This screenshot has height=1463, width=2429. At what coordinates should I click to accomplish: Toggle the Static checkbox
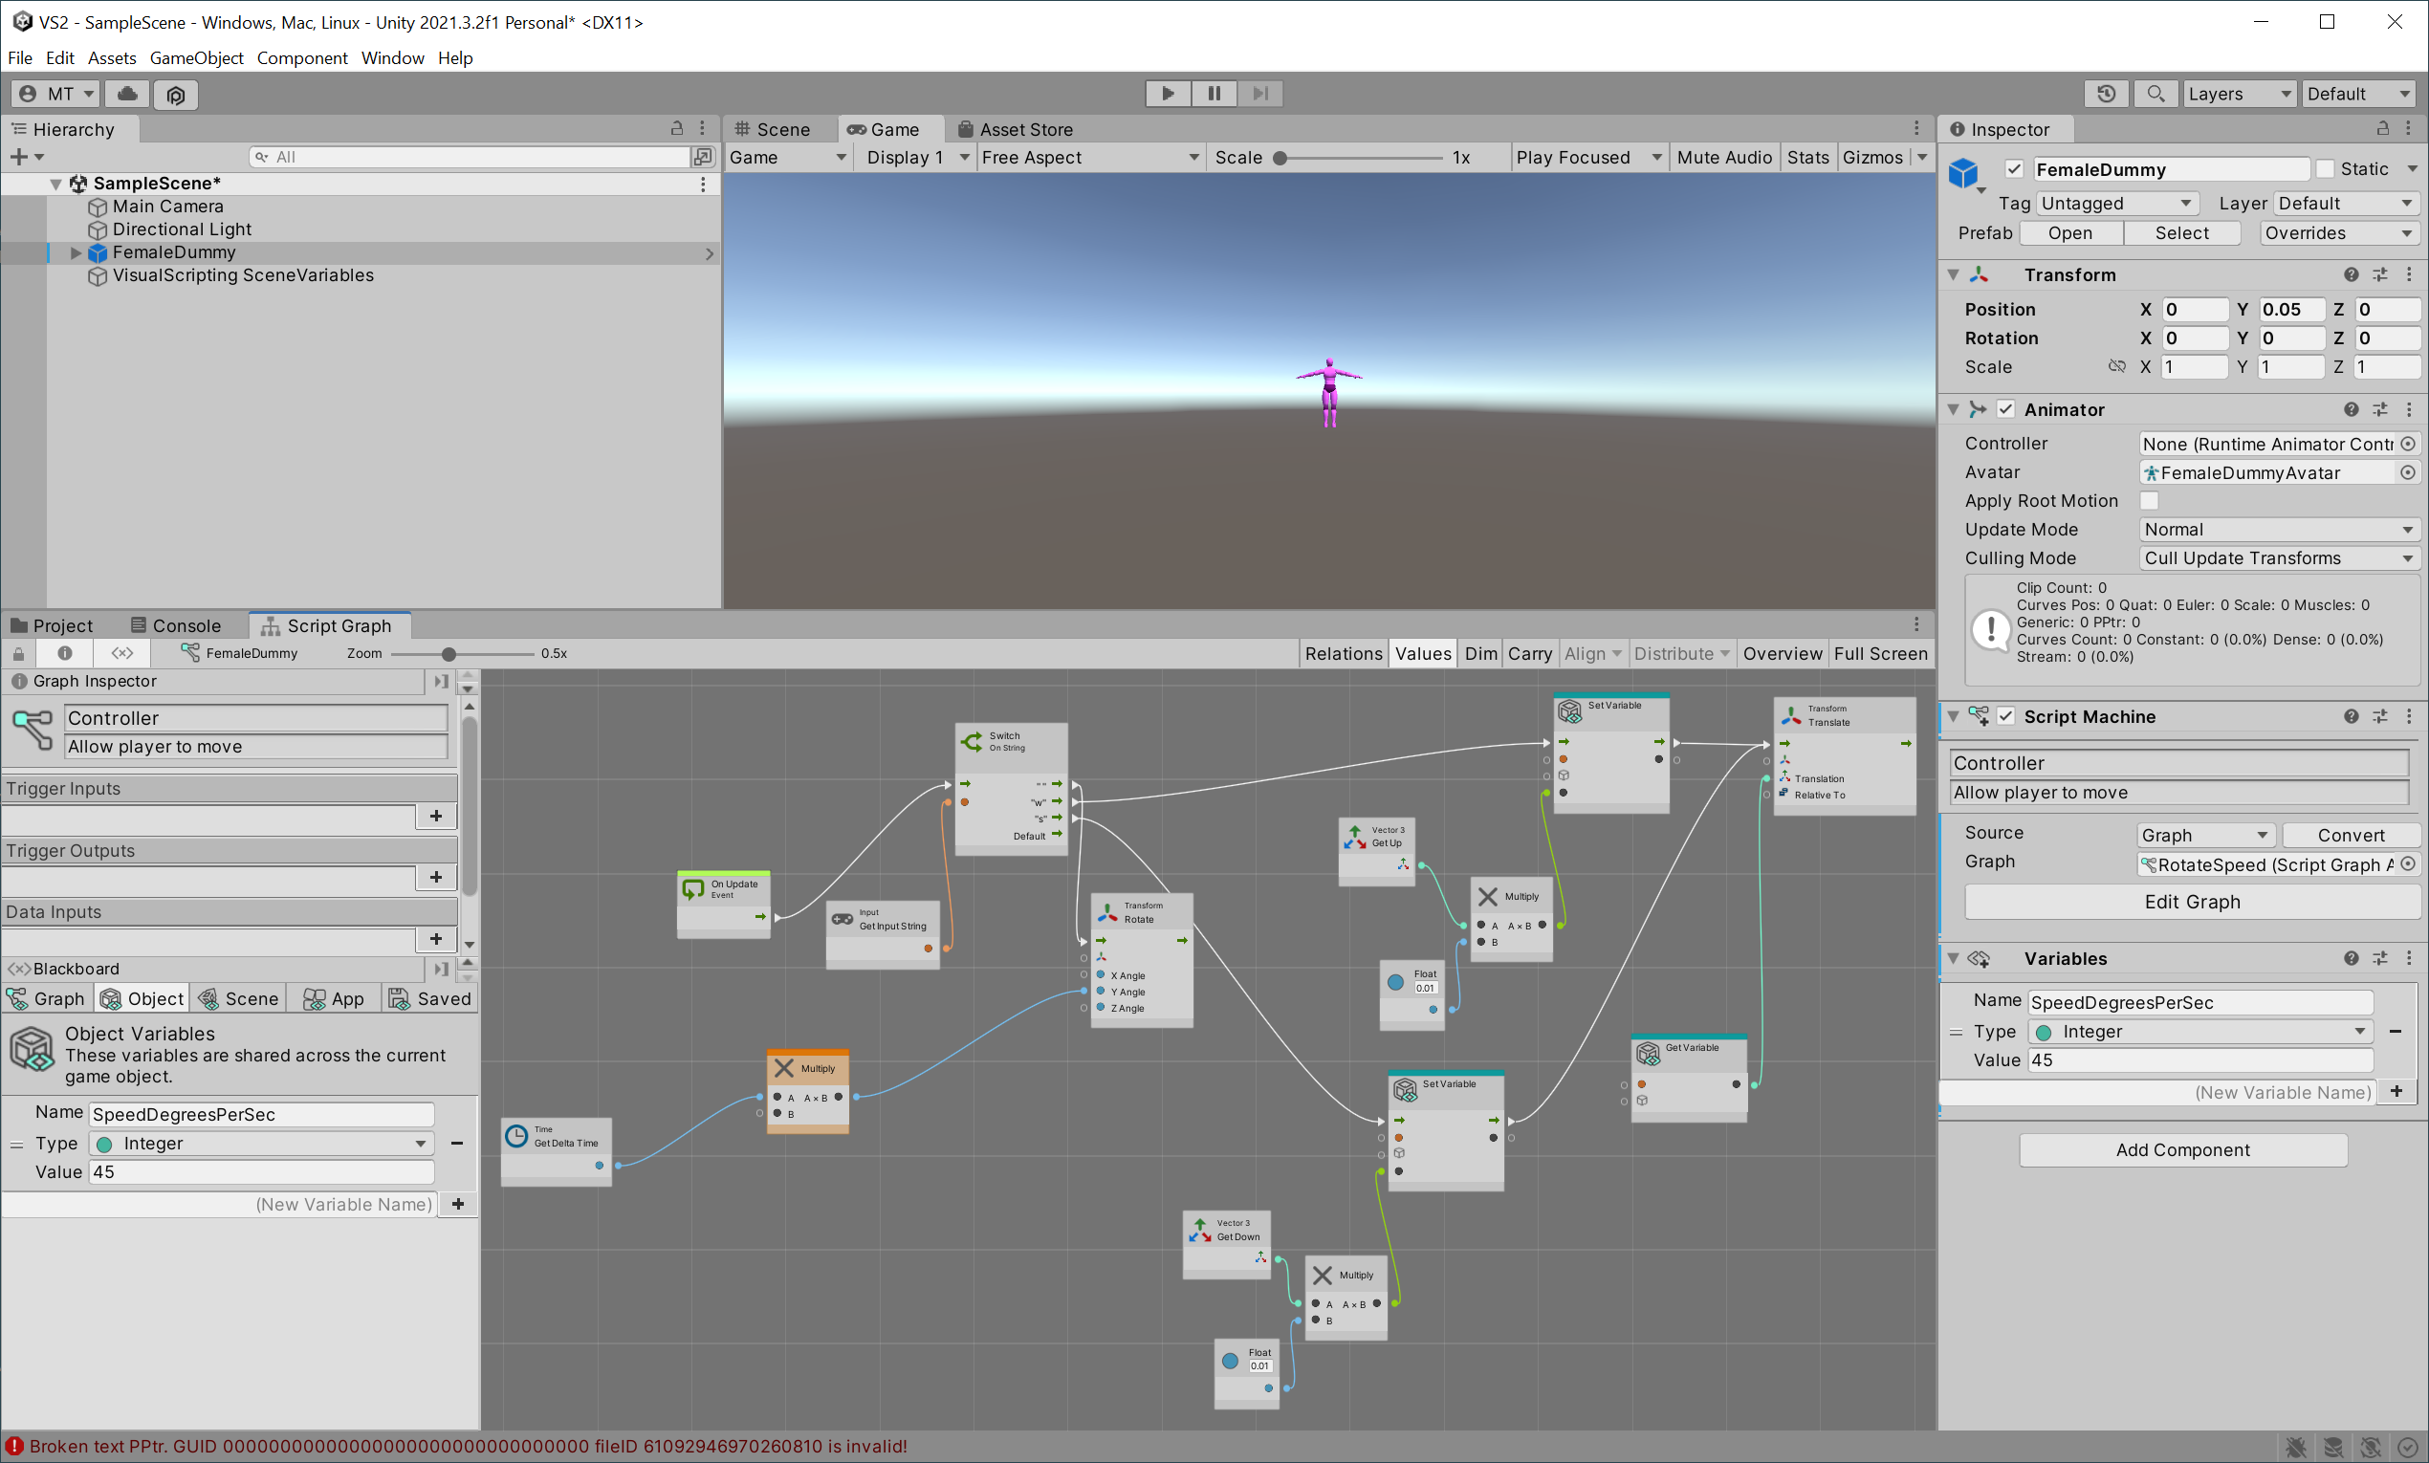[x=2325, y=169]
